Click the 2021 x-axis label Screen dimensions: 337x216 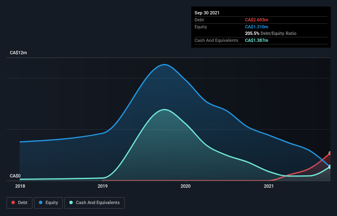268,186
